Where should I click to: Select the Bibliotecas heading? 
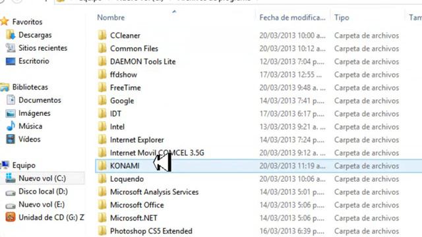[30, 87]
